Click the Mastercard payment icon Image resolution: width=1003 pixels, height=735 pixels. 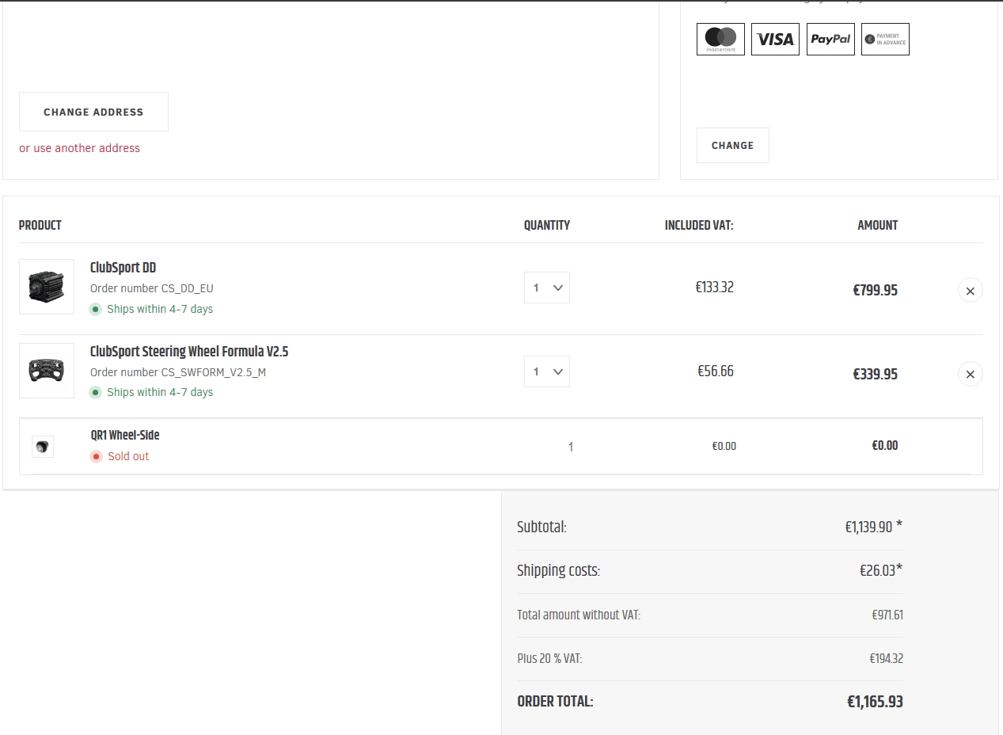720,39
